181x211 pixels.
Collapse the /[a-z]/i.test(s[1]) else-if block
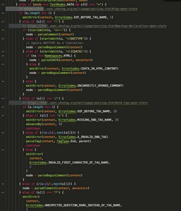(x=3, y=184)
